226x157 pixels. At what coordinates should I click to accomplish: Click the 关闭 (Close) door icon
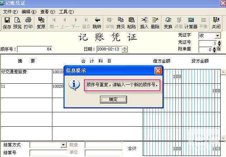point(216,23)
